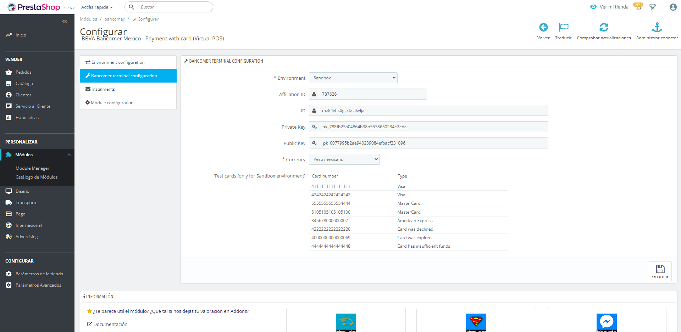Click the Parámetros de la tienda gear icon

click(x=9, y=274)
